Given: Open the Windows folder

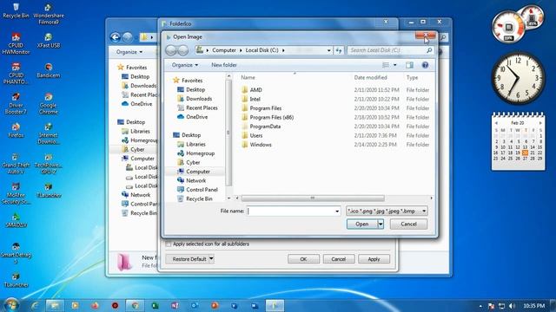Looking at the screenshot, I should (261, 145).
